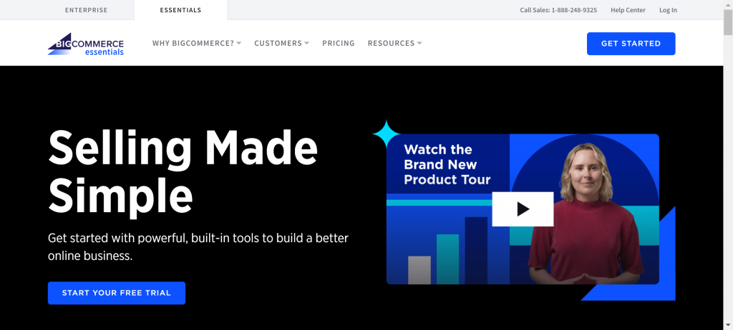Click the scrollbar up arrow

pos(728,4)
